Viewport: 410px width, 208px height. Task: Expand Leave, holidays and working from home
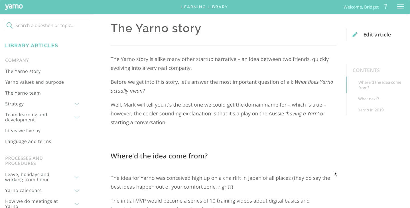pyautogui.click(x=77, y=177)
